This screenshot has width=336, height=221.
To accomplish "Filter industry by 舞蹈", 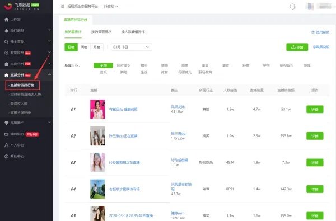I will (x=124, y=72).
